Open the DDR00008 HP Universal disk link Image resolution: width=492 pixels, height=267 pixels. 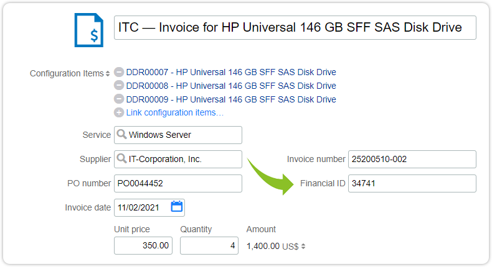[231, 86]
